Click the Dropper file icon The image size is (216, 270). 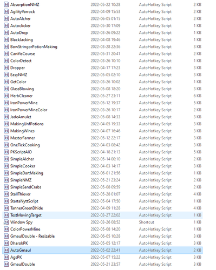click(x=6, y=67)
